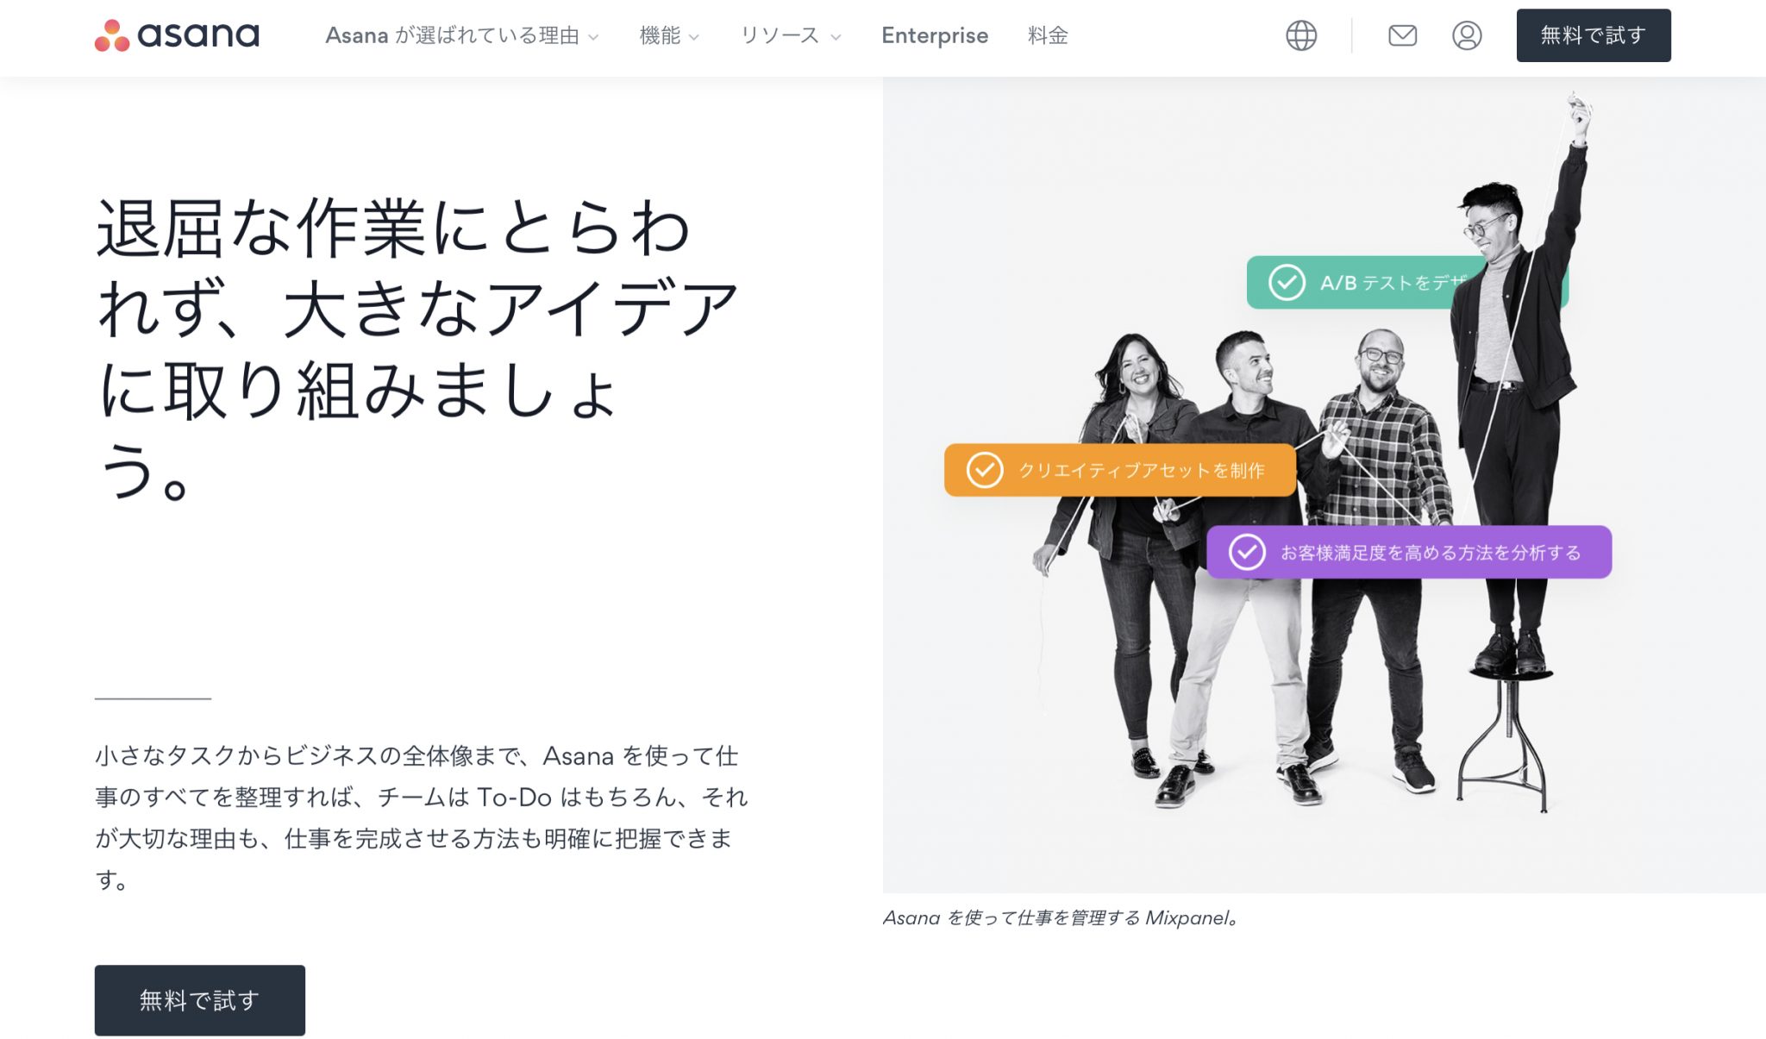Select the purple お客様満足度を高める task card

point(1431,552)
